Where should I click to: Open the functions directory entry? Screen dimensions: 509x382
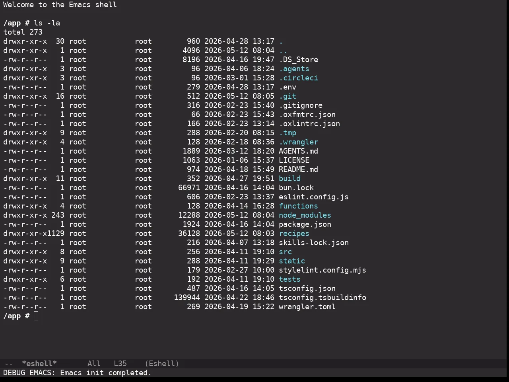298,206
